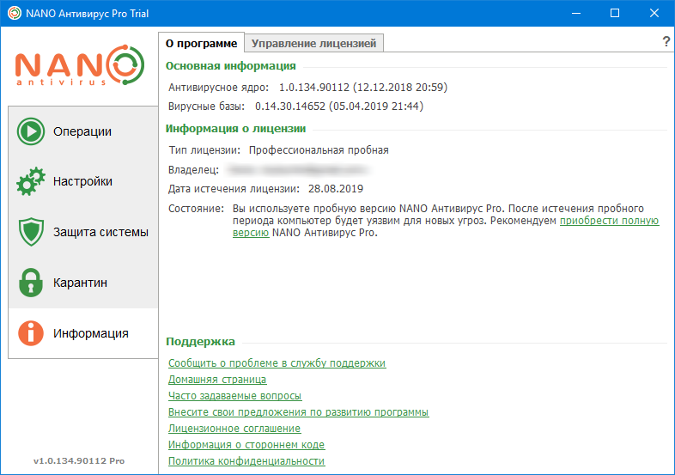Viewport: 675px width, 475px height.
Task: Click the green play icon for Операции
Action: coord(31,131)
